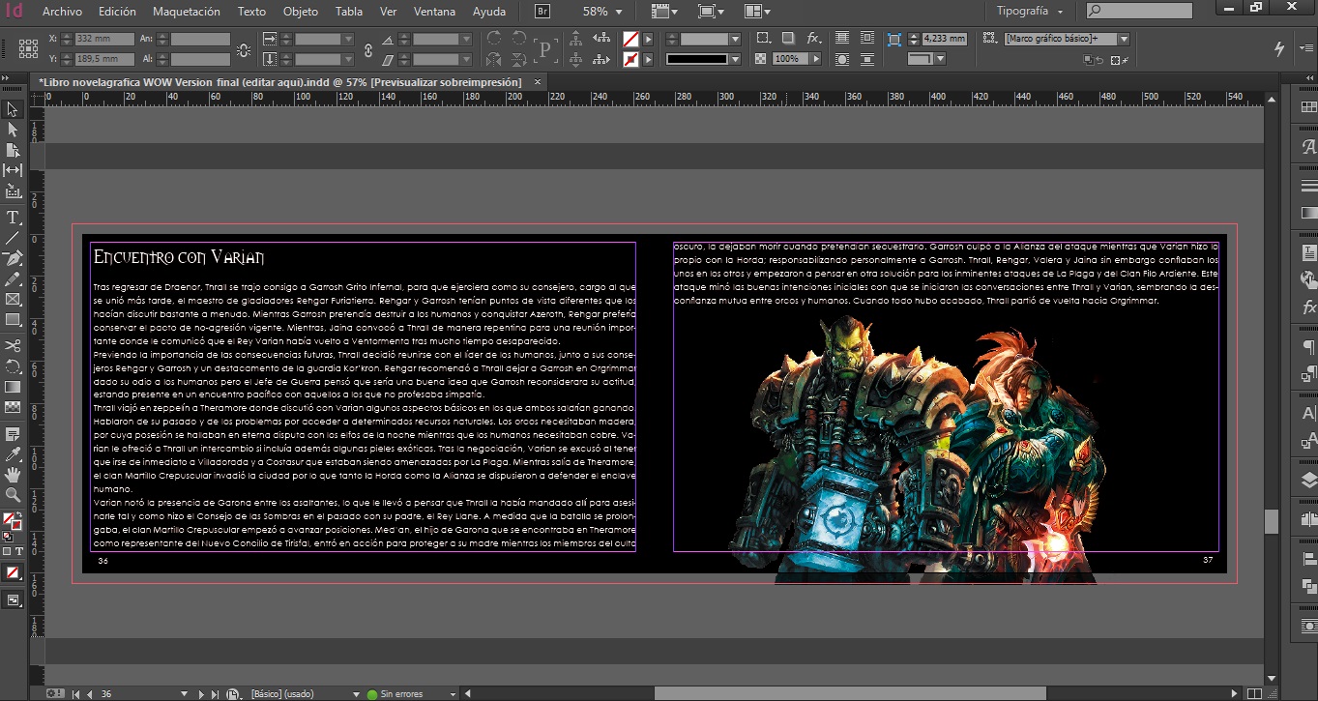Open the view options dropdown

(666, 12)
